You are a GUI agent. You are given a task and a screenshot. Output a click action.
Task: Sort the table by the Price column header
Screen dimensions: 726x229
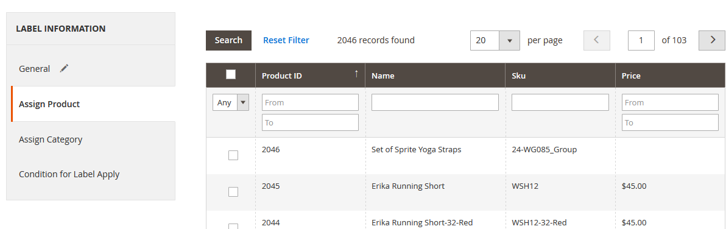coord(671,76)
